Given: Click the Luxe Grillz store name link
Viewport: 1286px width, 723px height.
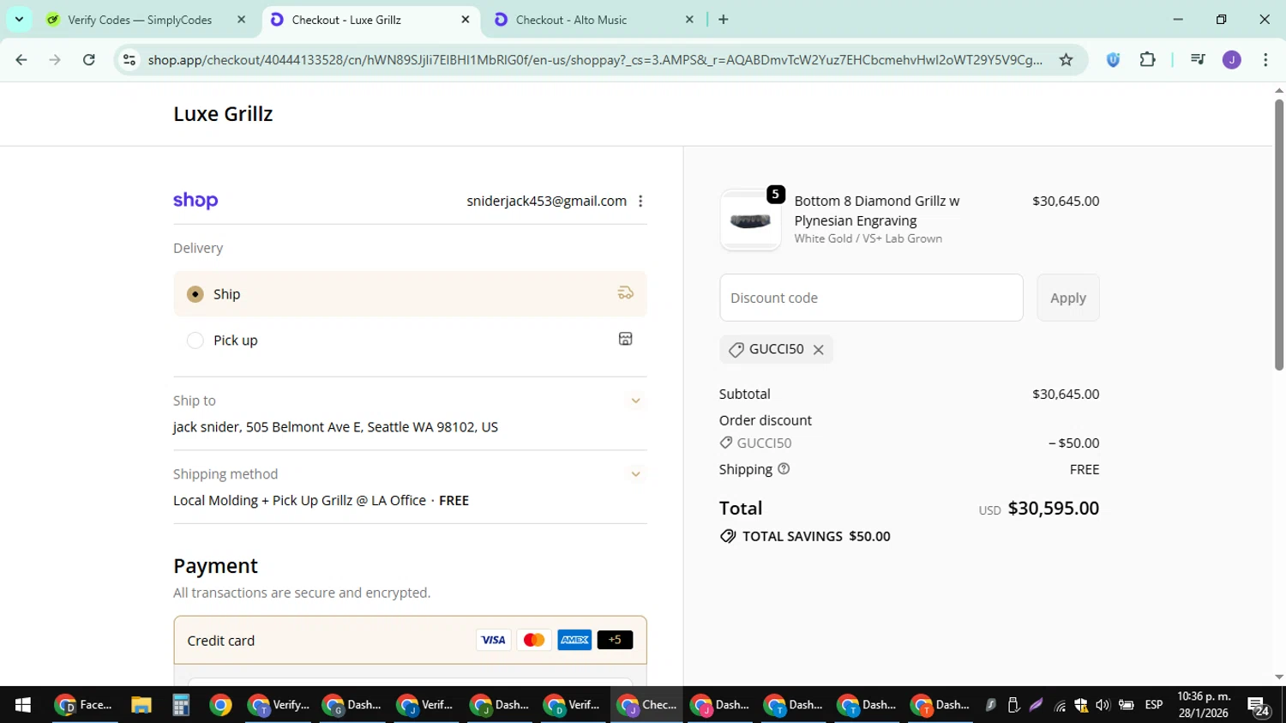Looking at the screenshot, I should point(223,113).
